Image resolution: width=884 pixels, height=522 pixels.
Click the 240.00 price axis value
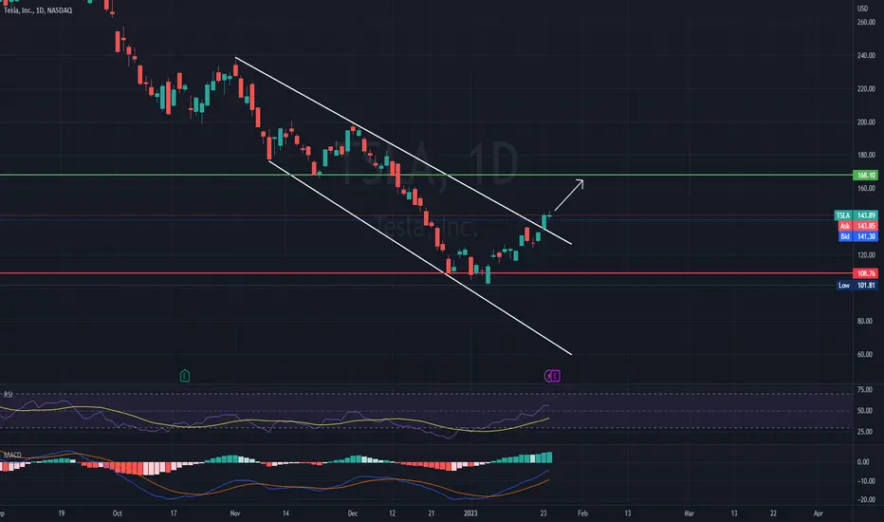[866, 55]
